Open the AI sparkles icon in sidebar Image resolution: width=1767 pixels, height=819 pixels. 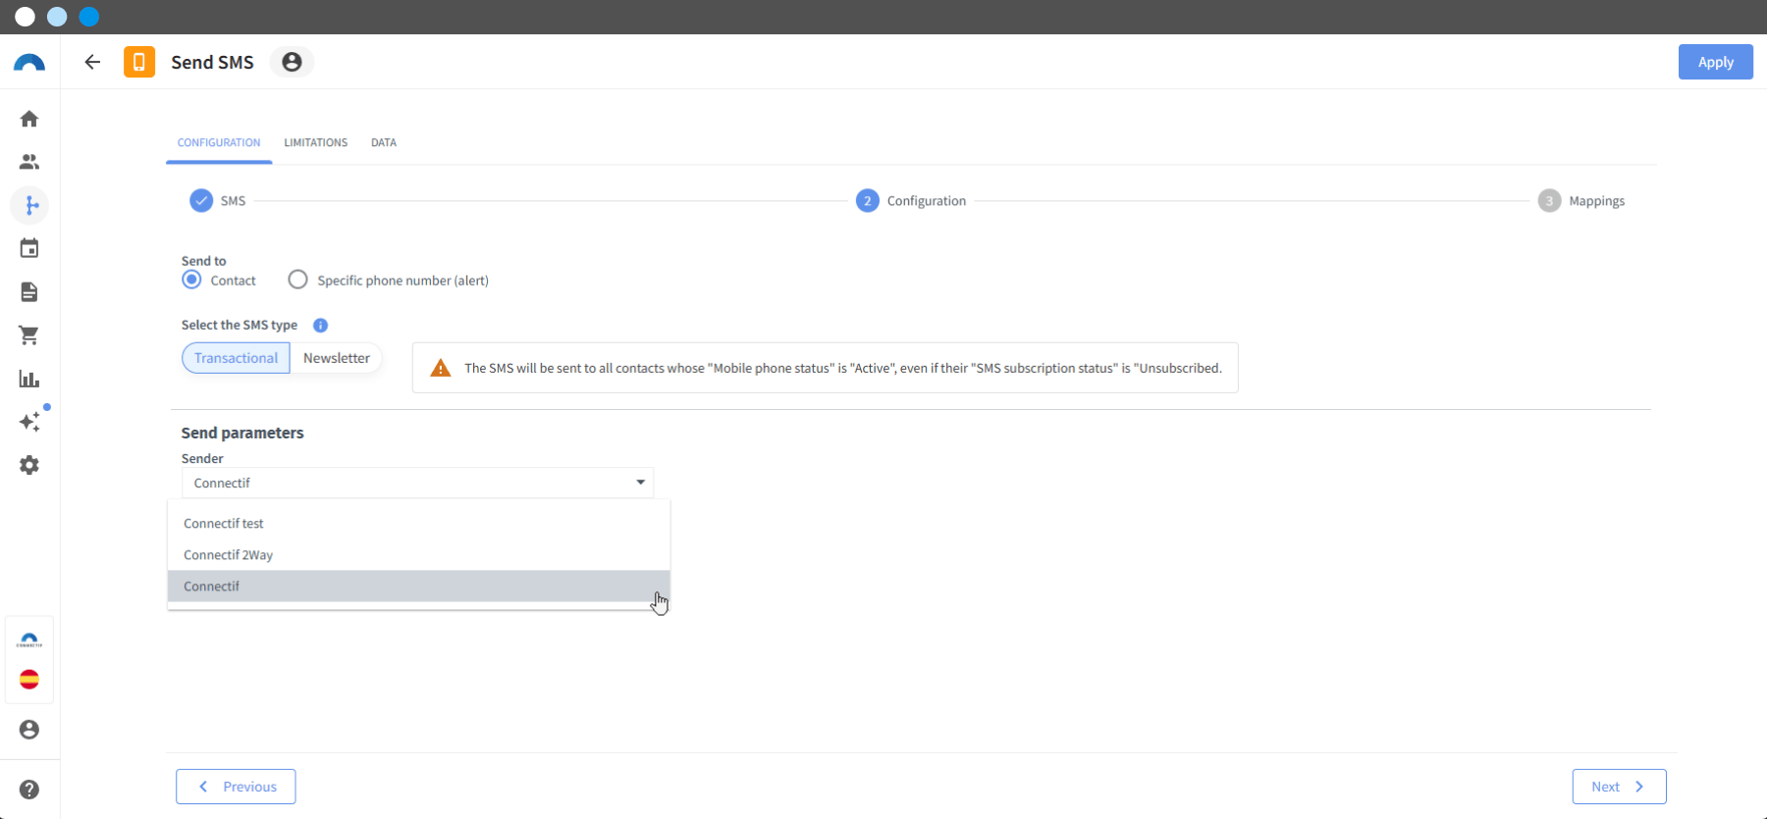pyautogui.click(x=29, y=422)
